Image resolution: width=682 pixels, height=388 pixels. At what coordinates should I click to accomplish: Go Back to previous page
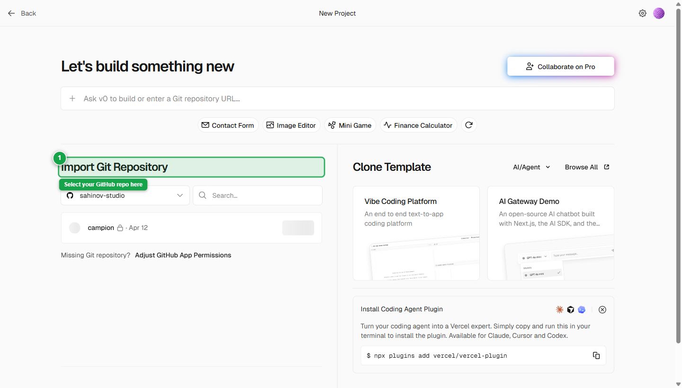point(22,13)
